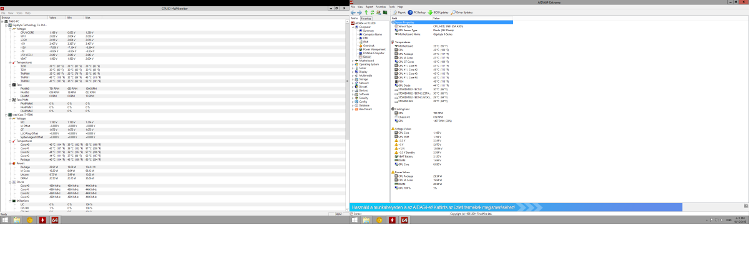
Task: Open File Explorer from the left taskbar
Action: click(17, 220)
